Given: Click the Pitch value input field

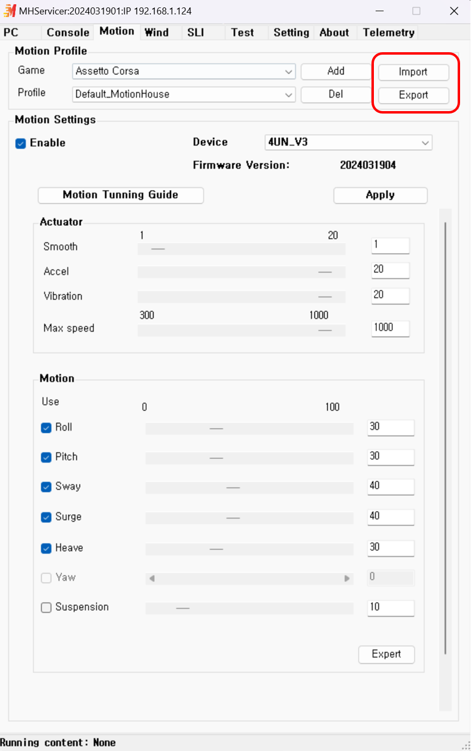Looking at the screenshot, I should point(391,457).
